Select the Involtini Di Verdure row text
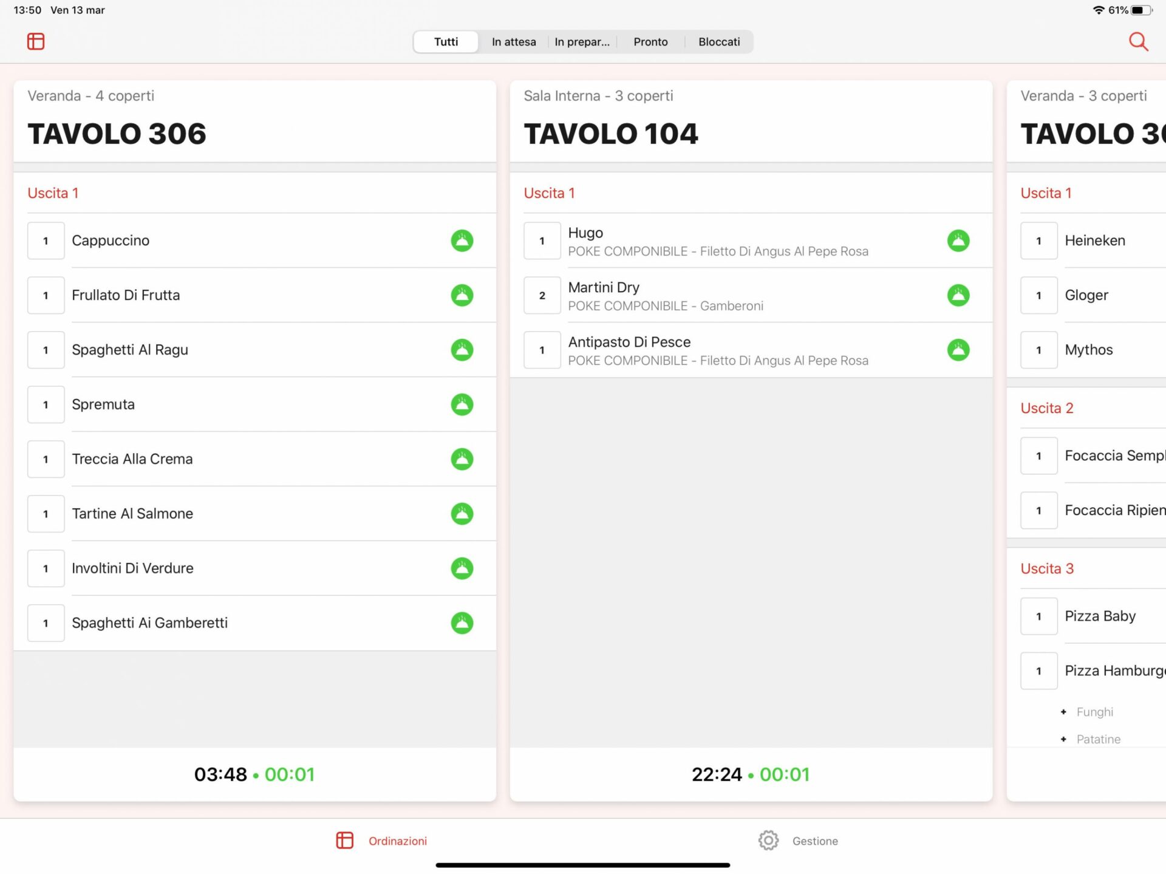The width and height of the screenshot is (1166, 874). pos(132,568)
